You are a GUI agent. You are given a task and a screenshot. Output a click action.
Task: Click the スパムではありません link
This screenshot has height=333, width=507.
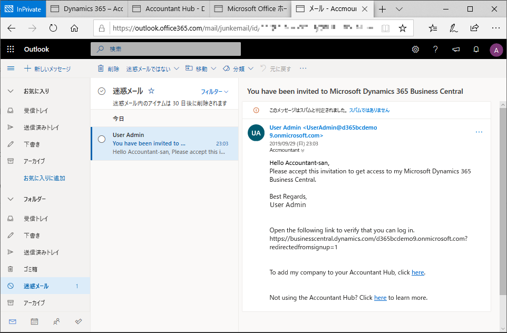tap(369, 110)
